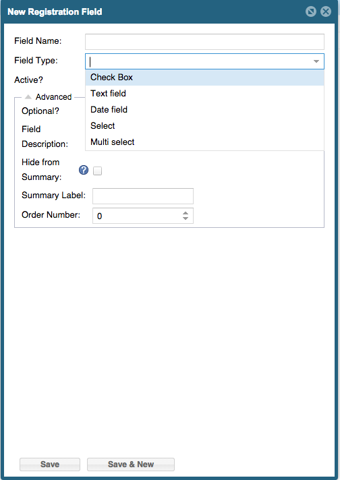Collapse the Advanced section triangle
Viewport: 340px width, 480px height.
28,96
